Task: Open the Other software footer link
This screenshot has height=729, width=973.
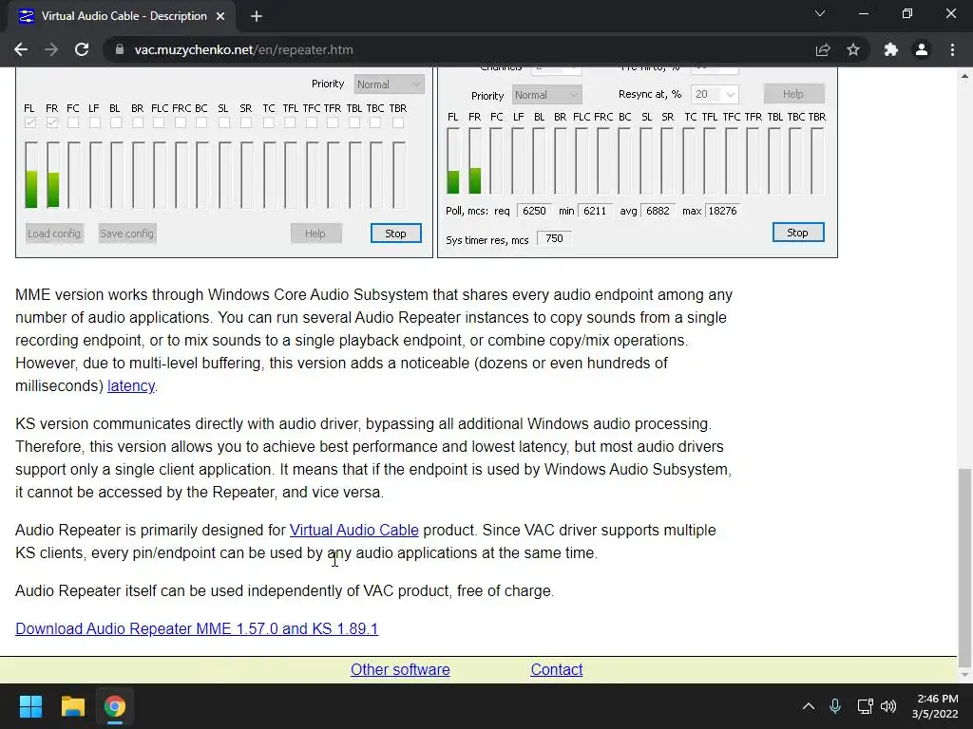Action: (400, 669)
